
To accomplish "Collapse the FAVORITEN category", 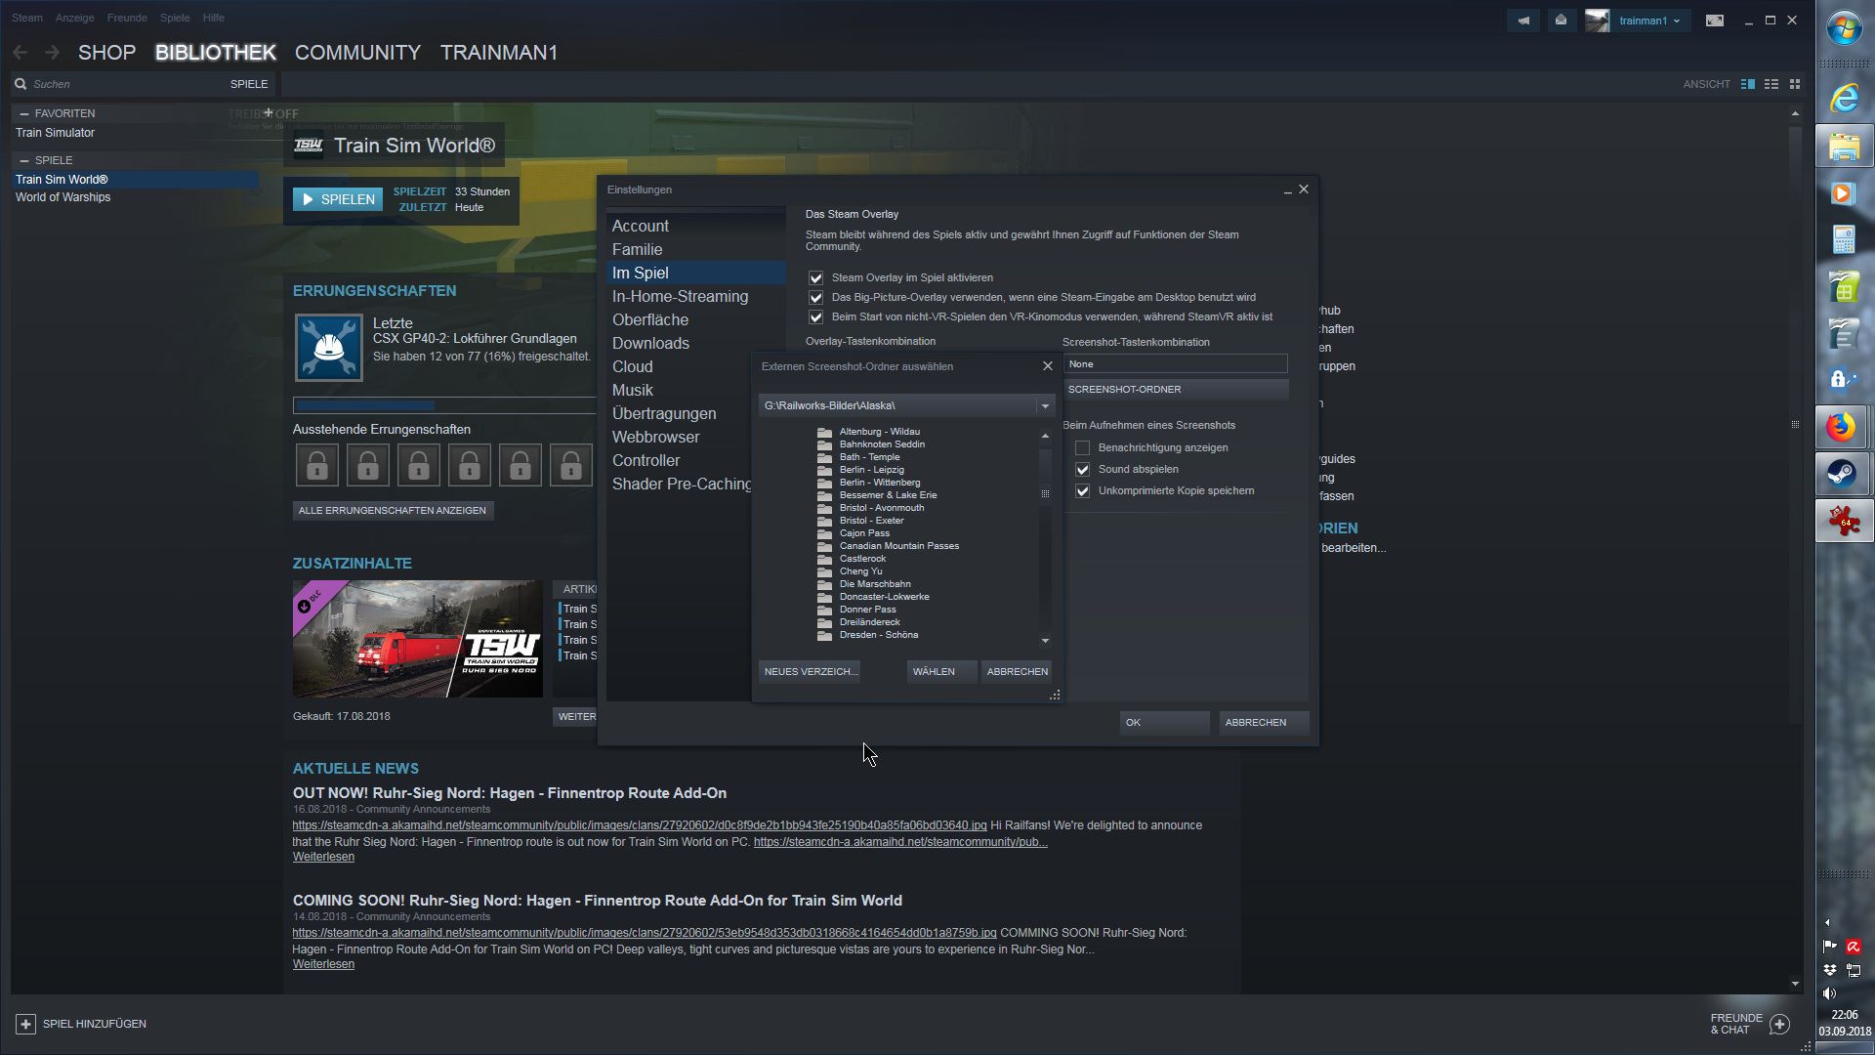I will coord(24,113).
